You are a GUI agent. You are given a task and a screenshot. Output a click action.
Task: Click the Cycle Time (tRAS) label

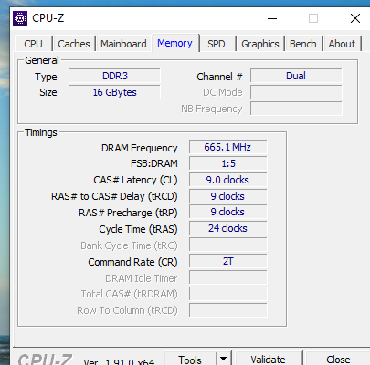(138, 229)
